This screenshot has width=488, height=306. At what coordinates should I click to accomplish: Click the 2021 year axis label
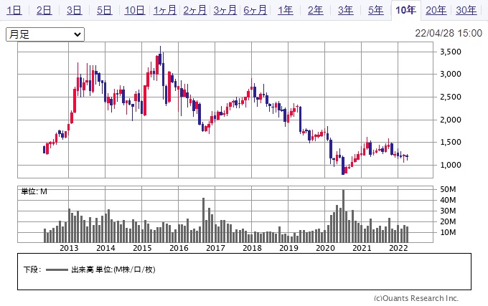click(362, 248)
